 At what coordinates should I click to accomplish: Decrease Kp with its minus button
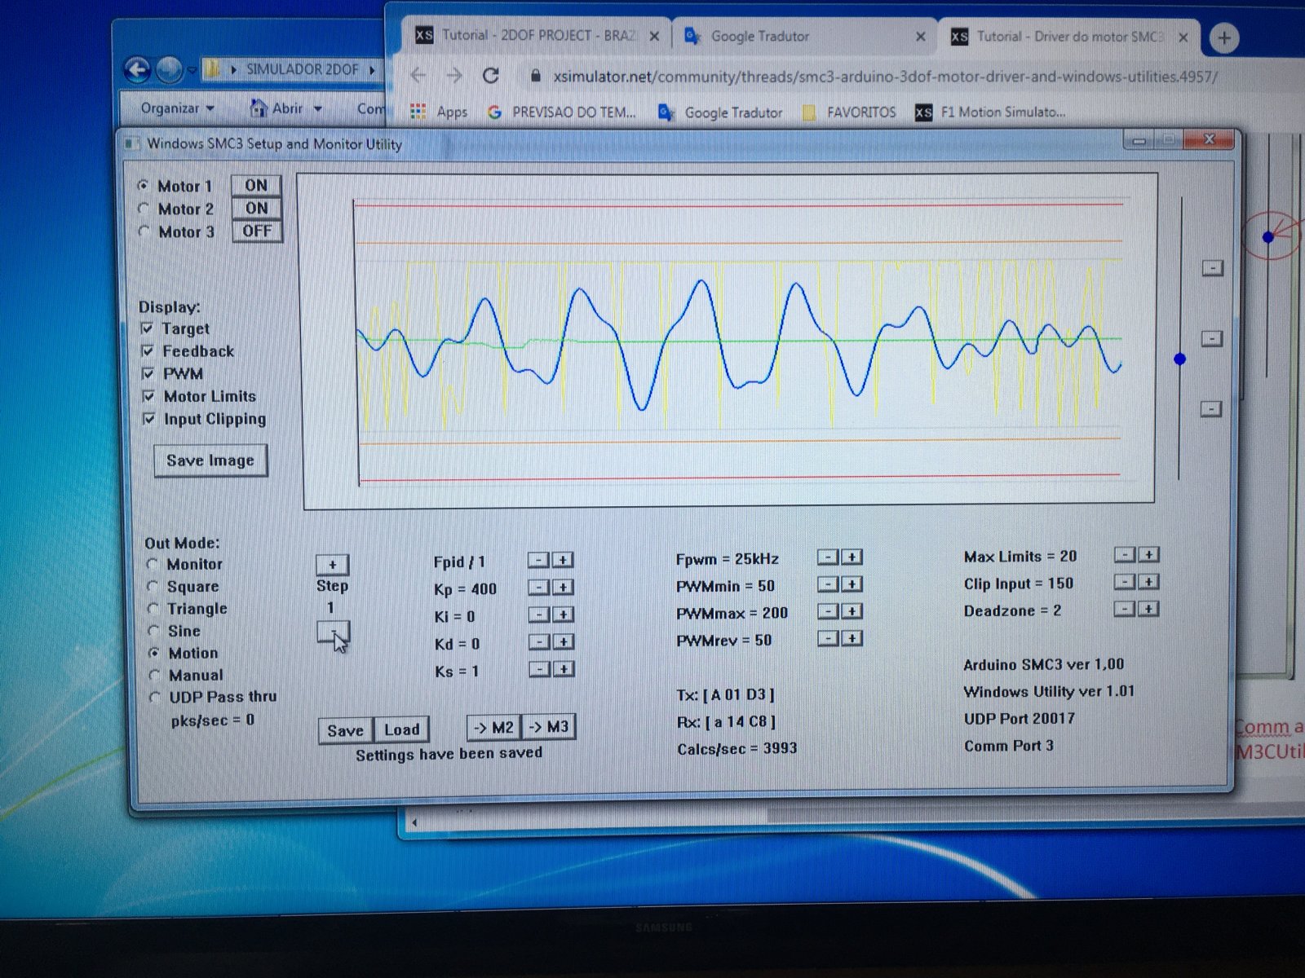click(x=538, y=587)
